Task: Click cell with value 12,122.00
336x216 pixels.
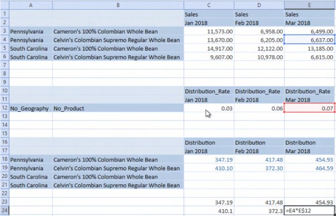Action: pyautogui.click(x=259, y=48)
